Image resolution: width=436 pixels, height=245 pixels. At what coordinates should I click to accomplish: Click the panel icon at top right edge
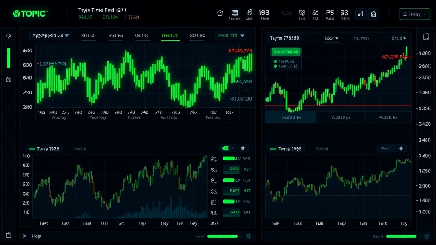tap(426, 37)
